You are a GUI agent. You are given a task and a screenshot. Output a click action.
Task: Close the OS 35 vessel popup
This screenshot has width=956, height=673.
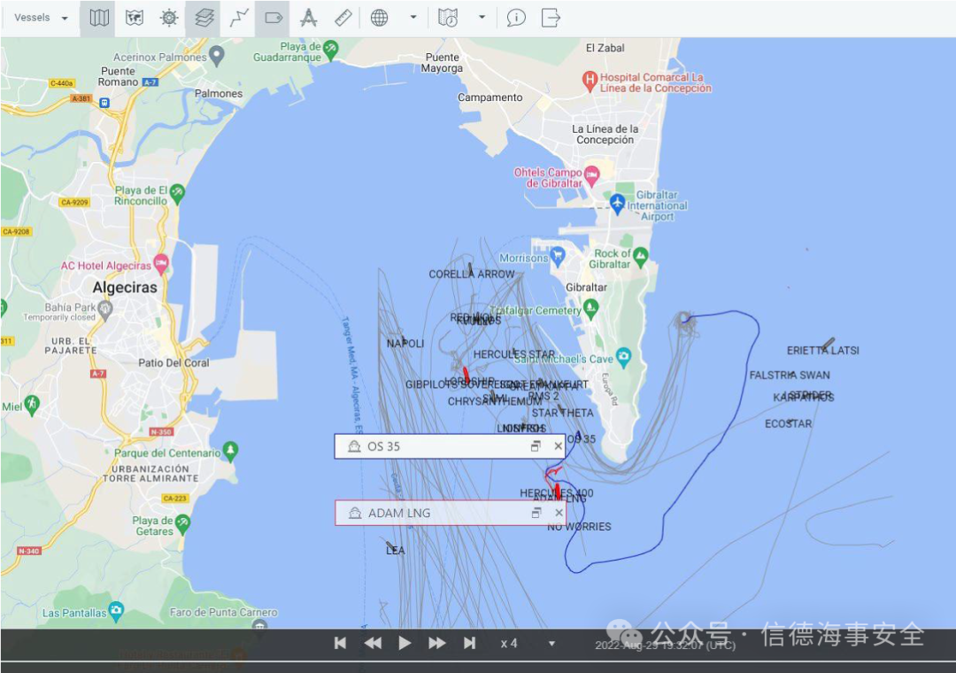(558, 446)
